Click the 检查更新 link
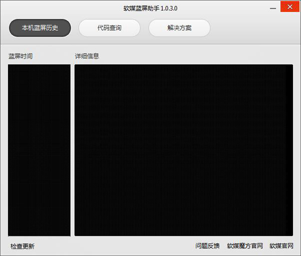 click(23, 246)
